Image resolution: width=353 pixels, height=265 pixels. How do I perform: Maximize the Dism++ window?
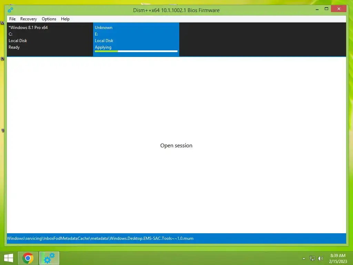(x=326, y=9)
